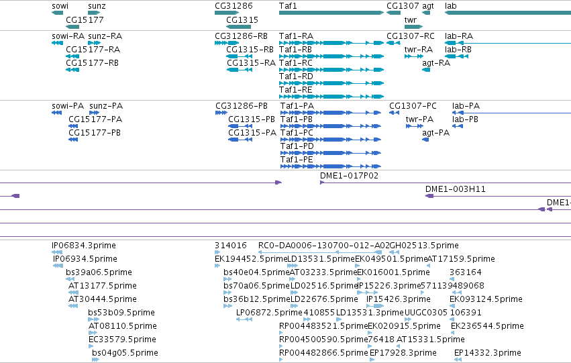Click EST 'bs04g05.5prime'
This screenshot has width=571, height=363.
(x=125, y=353)
